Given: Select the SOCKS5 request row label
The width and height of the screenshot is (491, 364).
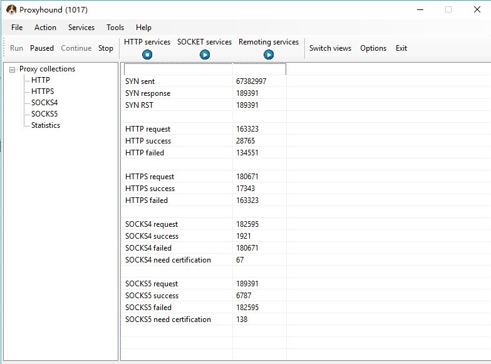Looking at the screenshot, I should tap(152, 284).
